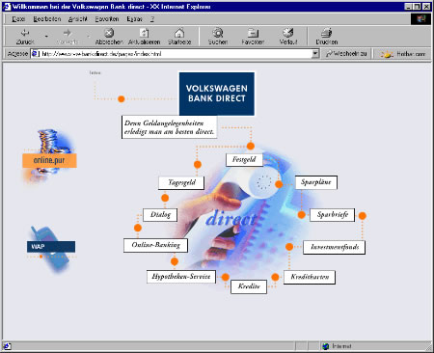
Task: Open the Kredite link
Action: pos(249,286)
